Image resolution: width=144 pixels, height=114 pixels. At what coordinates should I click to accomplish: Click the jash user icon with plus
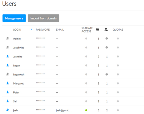pyautogui.click(x=8, y=110)
